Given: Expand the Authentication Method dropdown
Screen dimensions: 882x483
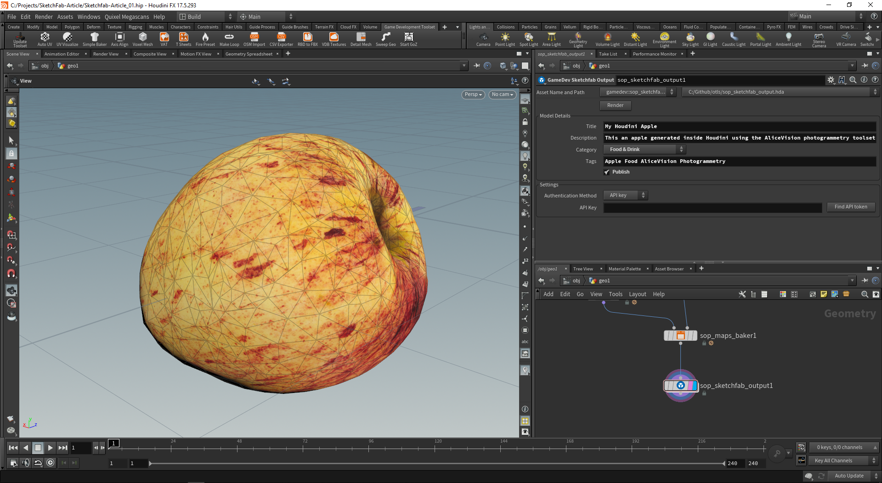Looking at the screenshot, I should [x=625, y=196].
